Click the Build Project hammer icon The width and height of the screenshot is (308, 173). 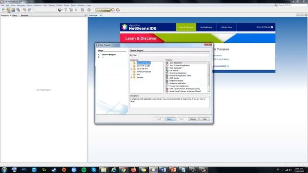pyautogui.click(x=66, y=10)
